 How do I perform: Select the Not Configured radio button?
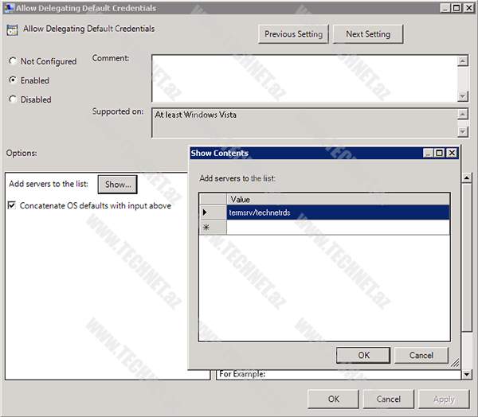[13, 61]
